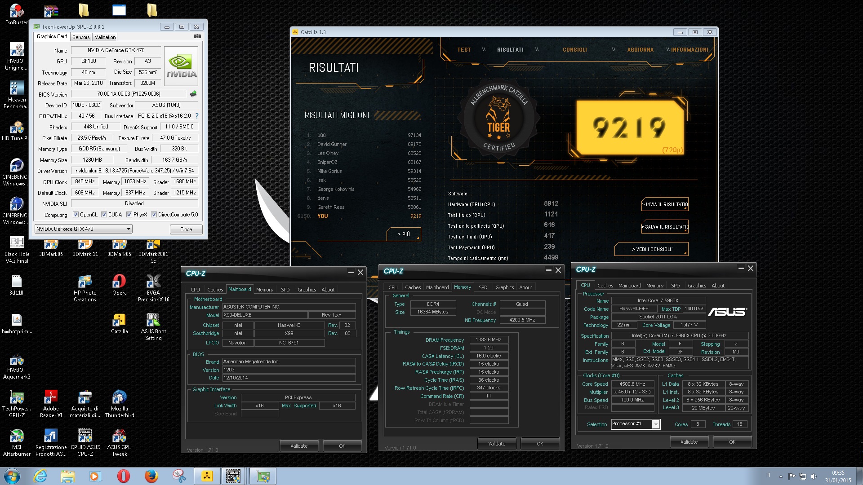Click the BIOS save chip icon in GPU-Z
Screen dimensions: 863x485
pos(193,94)
